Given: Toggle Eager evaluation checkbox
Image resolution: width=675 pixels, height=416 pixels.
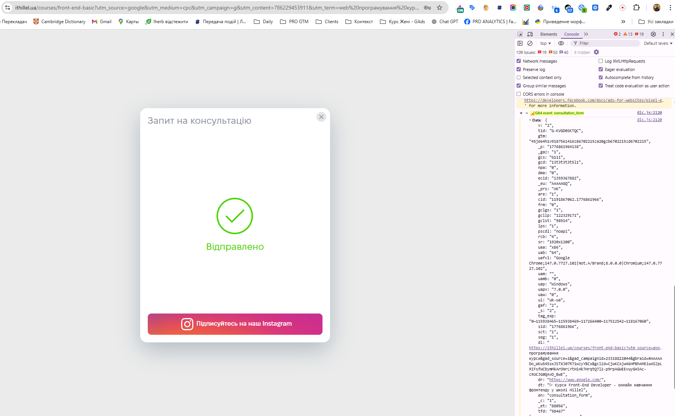Looking at the screenshot, I should click(x=601, y=69).
